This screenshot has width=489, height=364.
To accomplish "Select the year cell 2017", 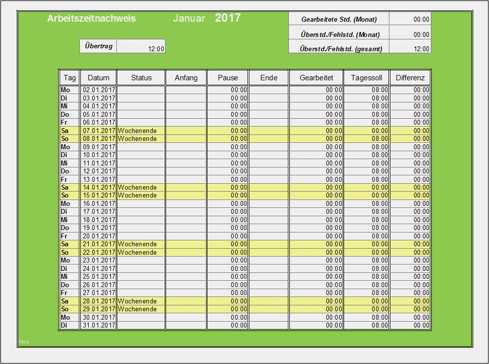I will (x=228, y=18).
